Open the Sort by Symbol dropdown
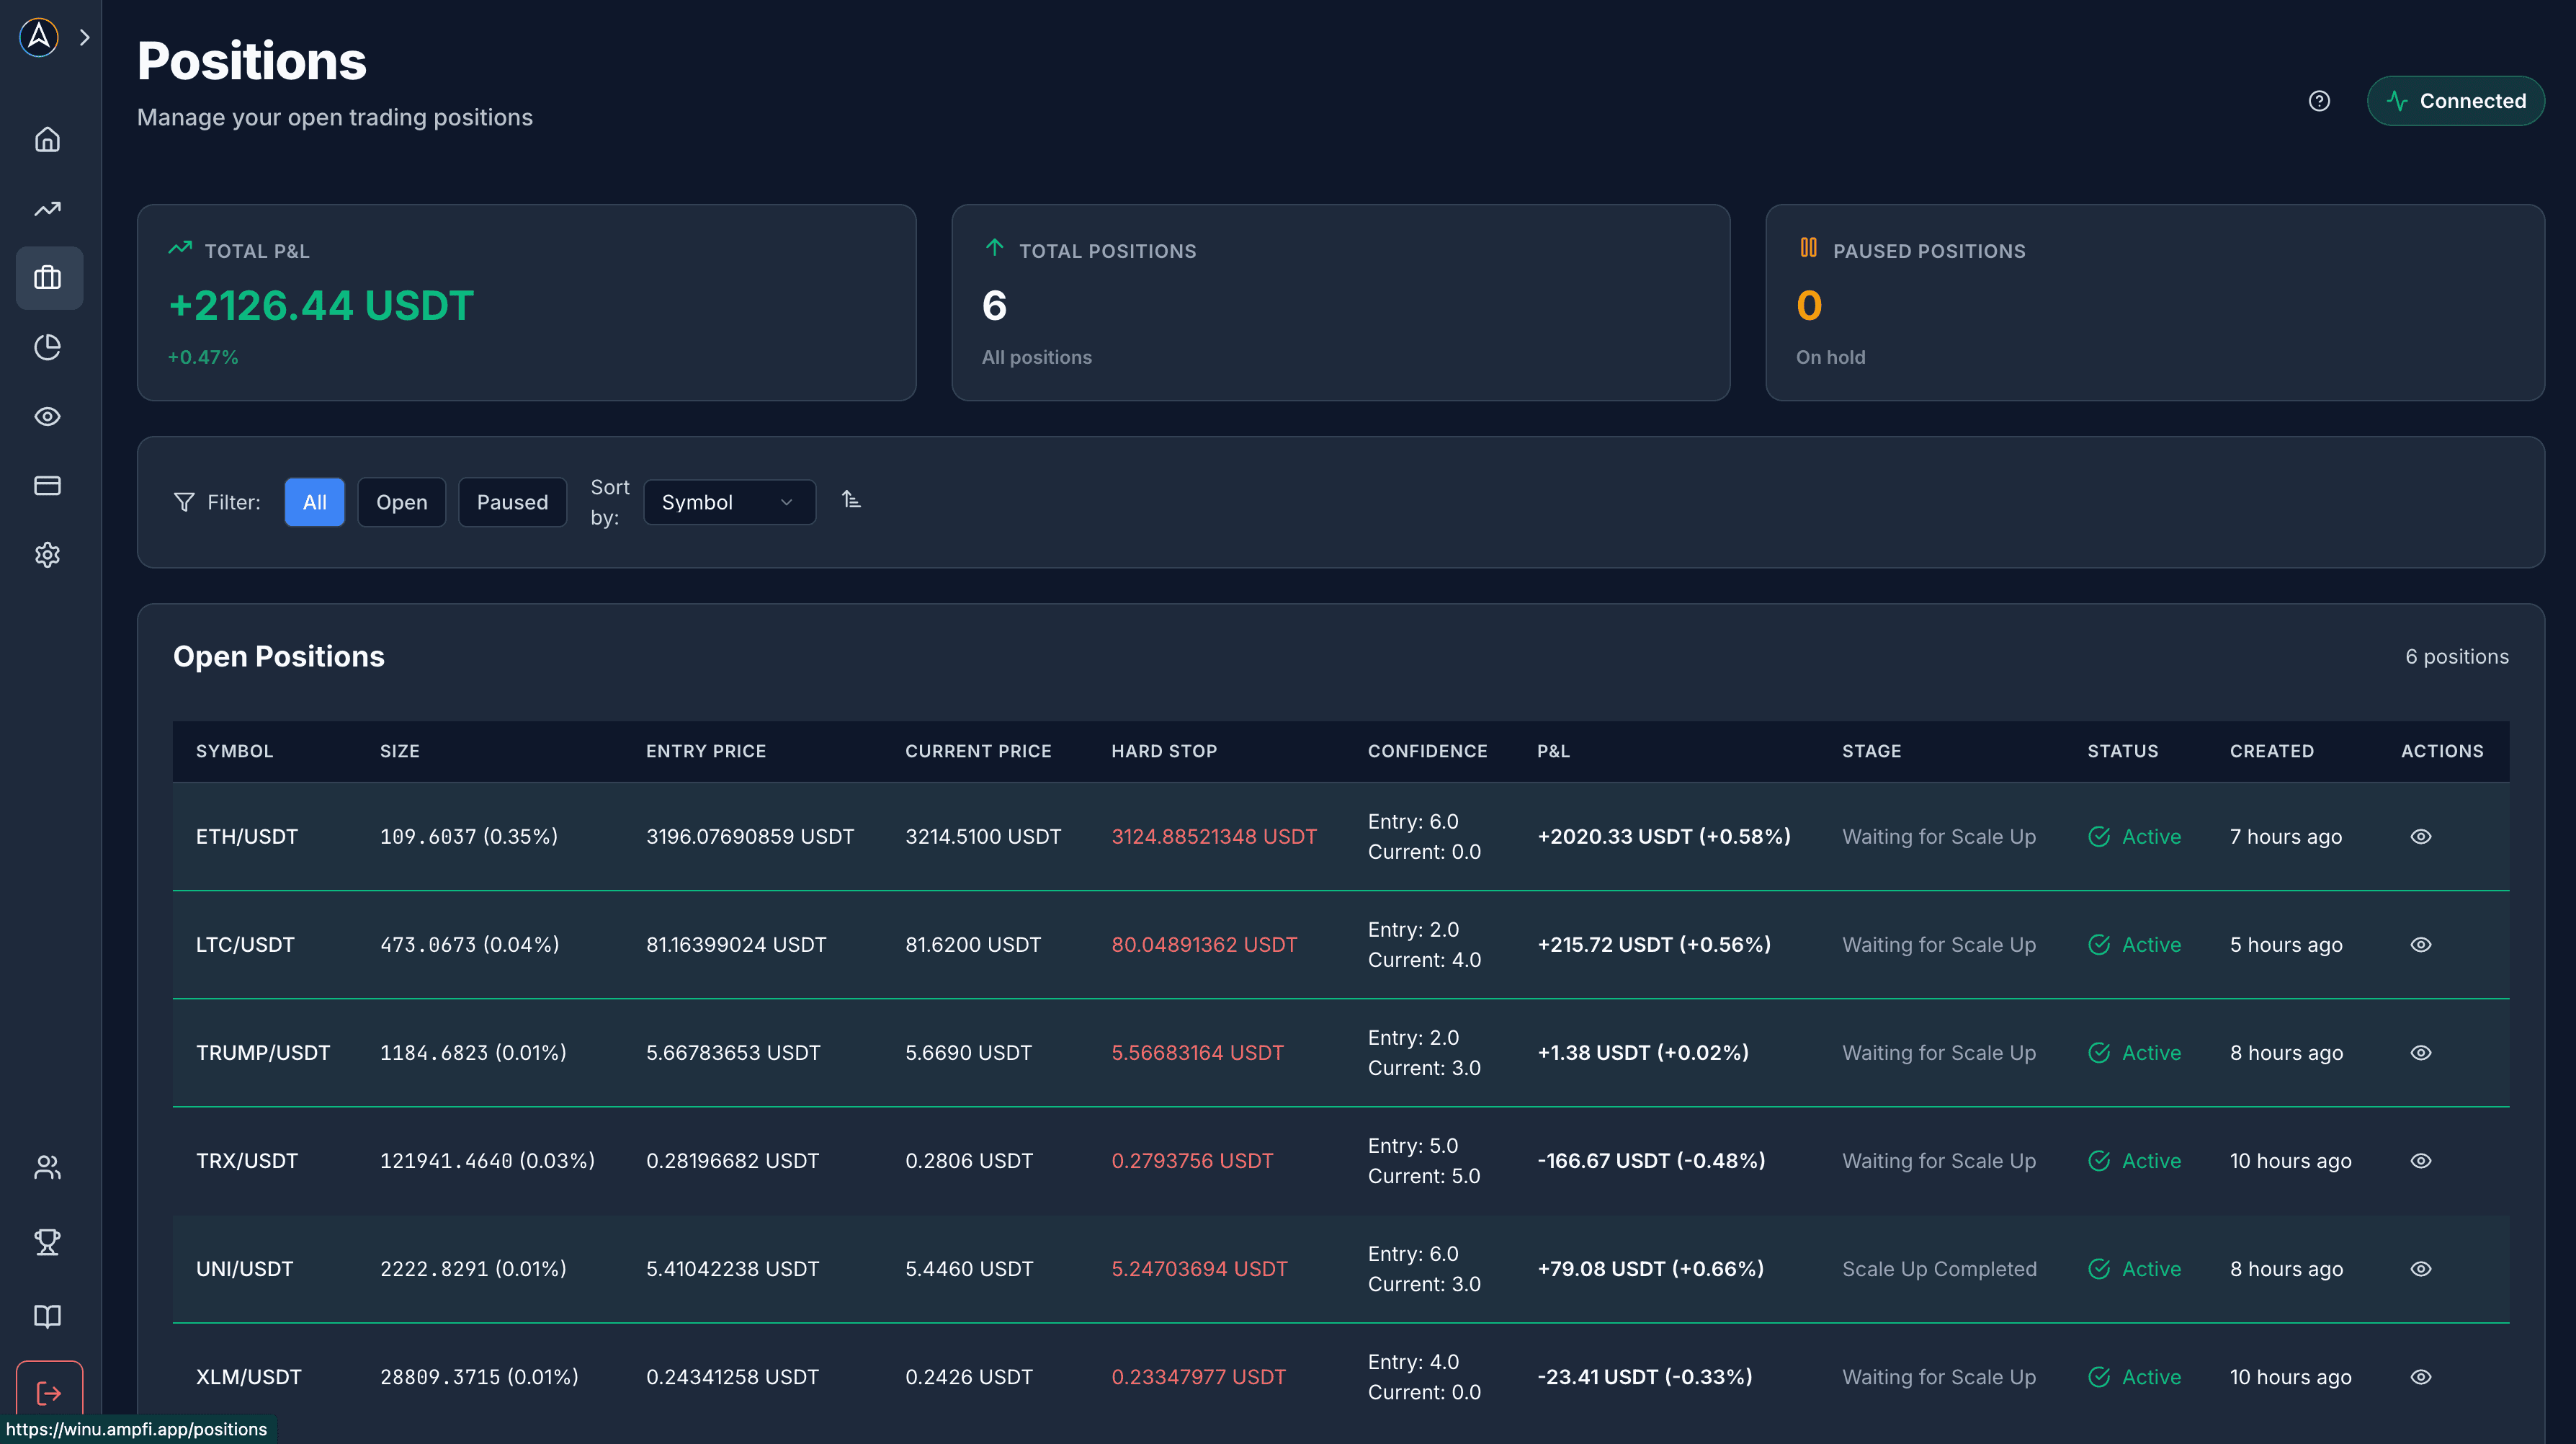Screen dimensions: 2576x1444 (x=729, y=502)
